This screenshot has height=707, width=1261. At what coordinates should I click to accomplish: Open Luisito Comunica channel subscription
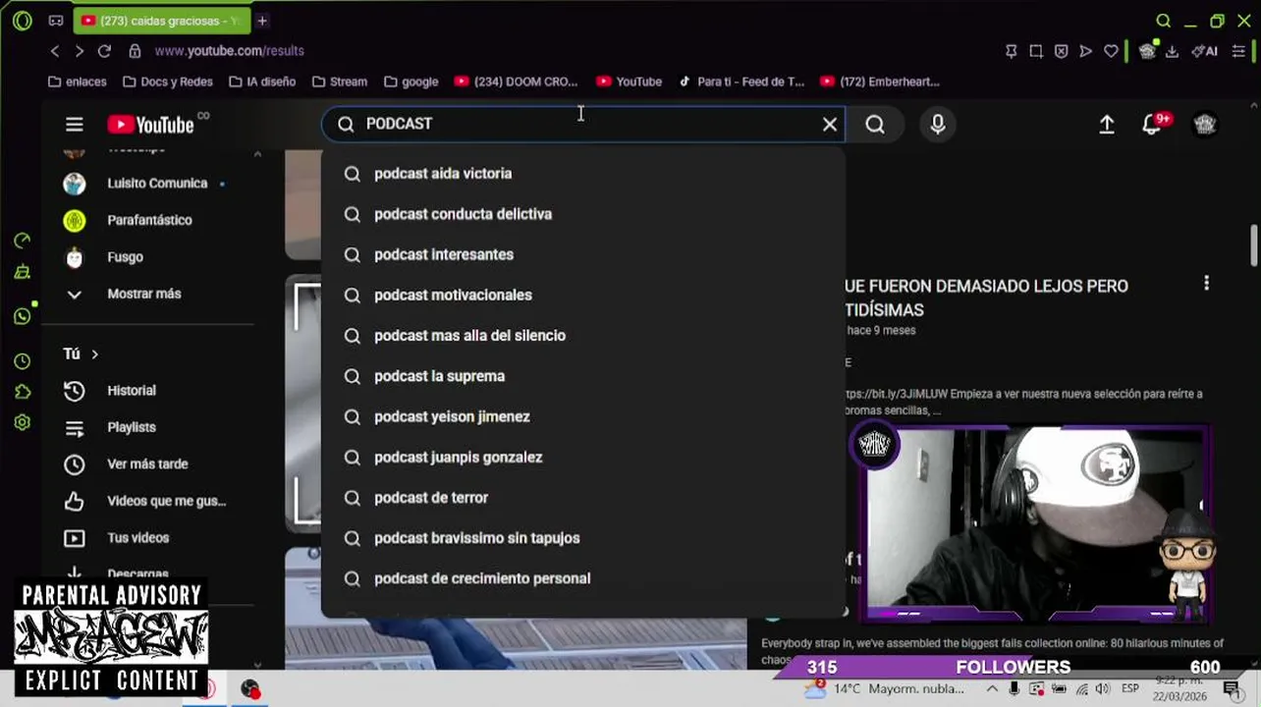(x=157, y=184)
